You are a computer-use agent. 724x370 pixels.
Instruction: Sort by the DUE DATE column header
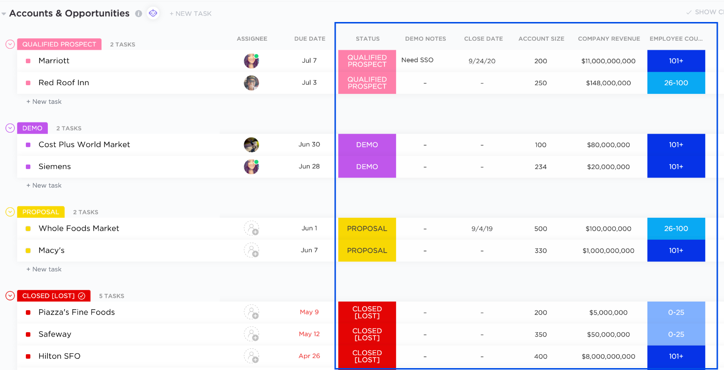click(x=310, y=39)
